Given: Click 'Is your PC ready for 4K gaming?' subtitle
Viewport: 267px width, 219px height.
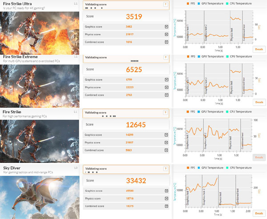Looking at the screenshot, I should click(24, 8).
